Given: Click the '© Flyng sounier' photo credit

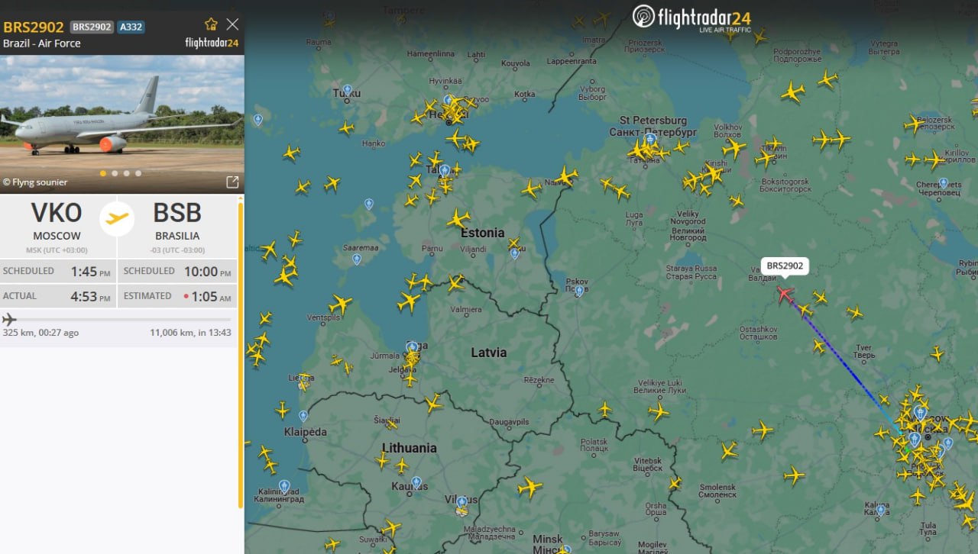Looking at the screenshot, I should point(35,182).
